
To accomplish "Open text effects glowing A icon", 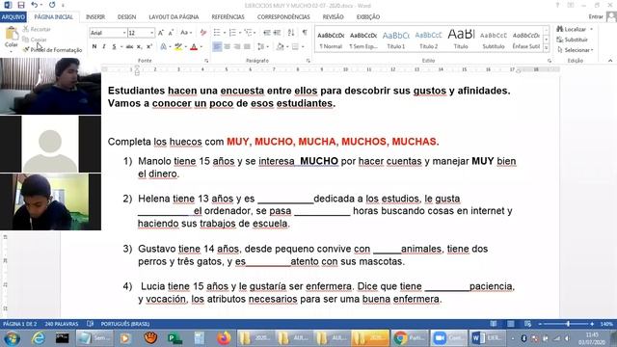I will [163, 47].
